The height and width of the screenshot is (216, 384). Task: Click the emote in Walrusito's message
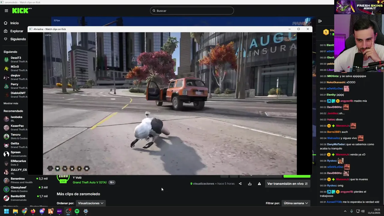[361, 138]
